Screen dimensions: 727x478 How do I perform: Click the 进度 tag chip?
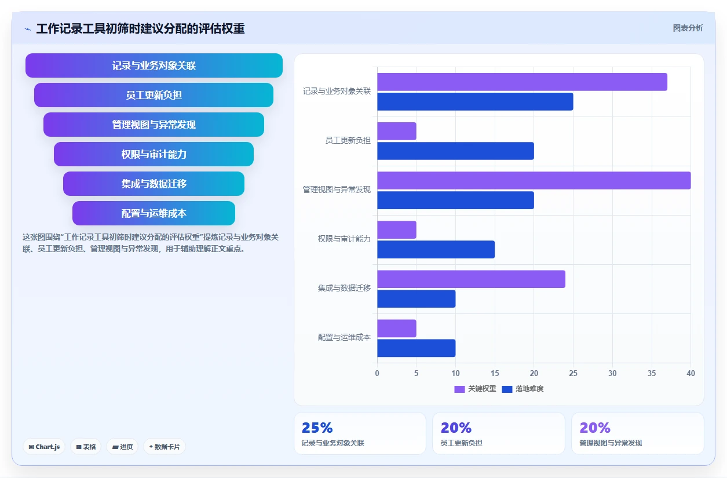pos(122,447)
